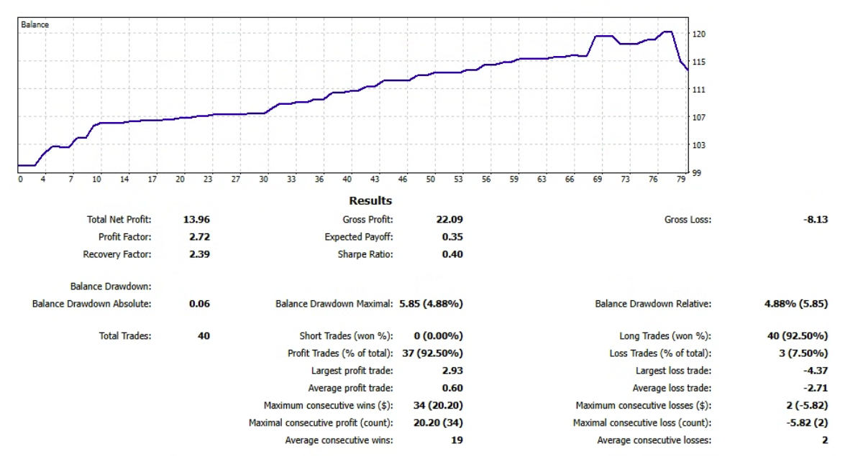Click the Balance label on the chart

pos(35,24)
